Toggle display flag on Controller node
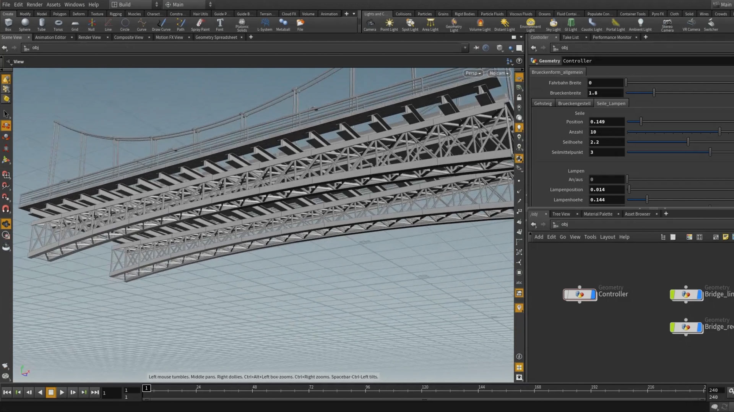 593,295
